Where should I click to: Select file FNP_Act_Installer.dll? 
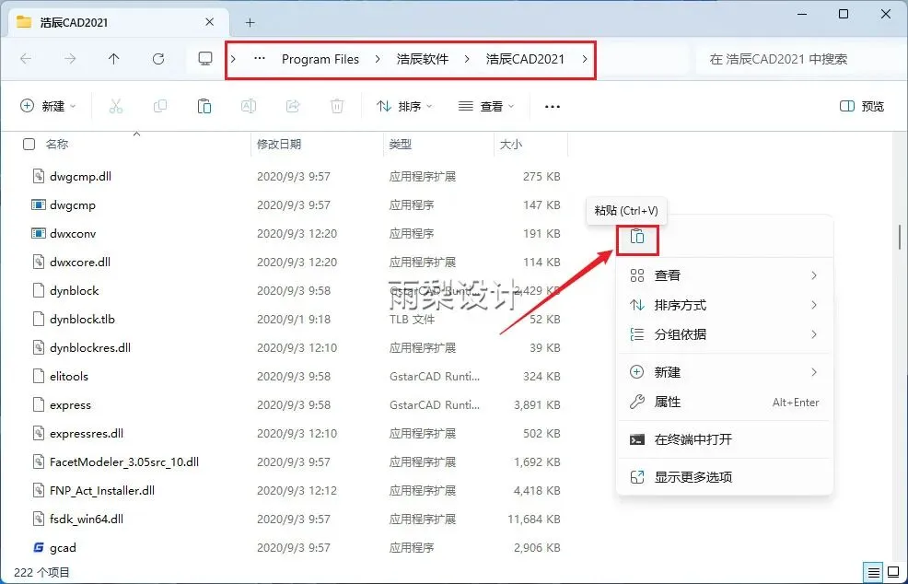(x=102, y=490)
